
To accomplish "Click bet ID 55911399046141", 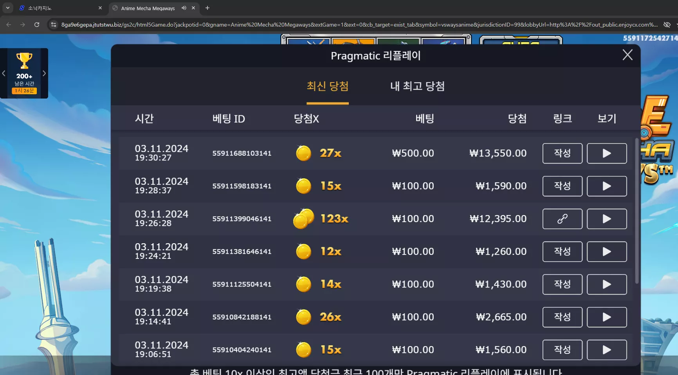I will (x=242, y=219).
